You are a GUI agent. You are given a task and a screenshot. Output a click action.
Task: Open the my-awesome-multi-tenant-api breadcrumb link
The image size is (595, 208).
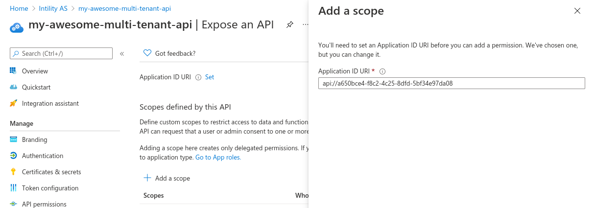[x=124, y=8]
